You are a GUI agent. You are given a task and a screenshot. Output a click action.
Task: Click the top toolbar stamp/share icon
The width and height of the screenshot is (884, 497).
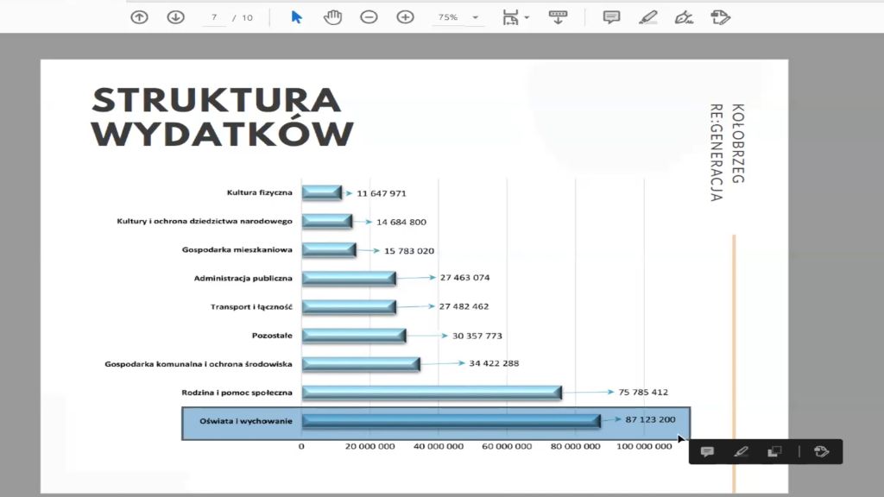[x=721, y=17]
